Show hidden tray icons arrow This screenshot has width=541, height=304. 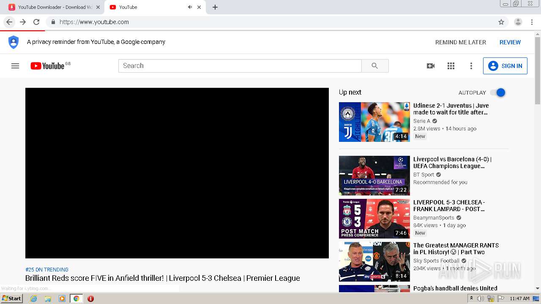click(471, 298)
